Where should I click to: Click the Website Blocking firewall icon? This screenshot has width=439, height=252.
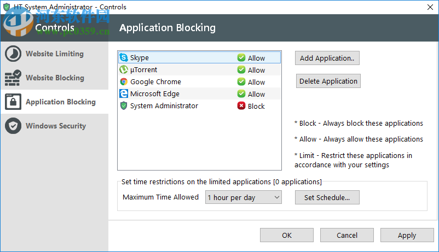(x=13, y=78)
